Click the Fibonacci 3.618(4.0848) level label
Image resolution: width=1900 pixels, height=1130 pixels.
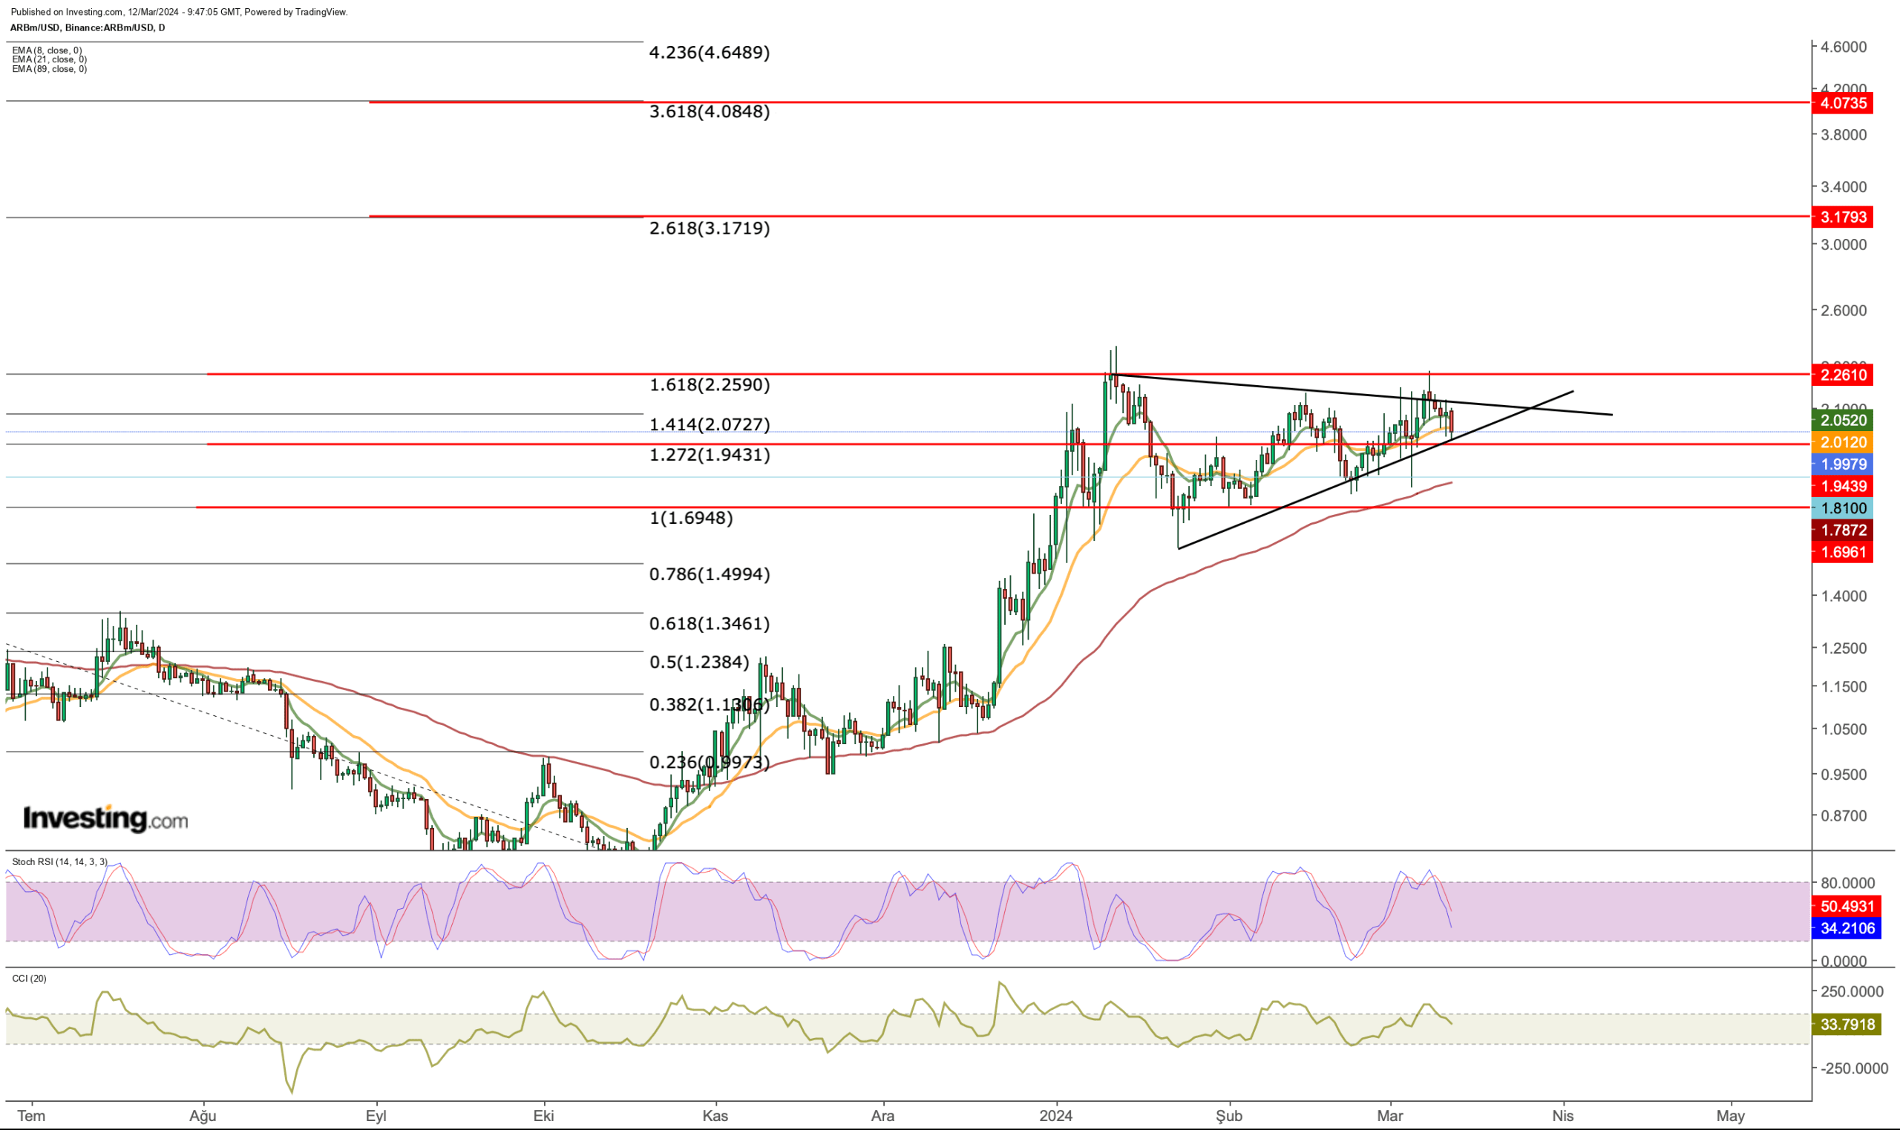pyautogui.click(x=709, y=112)
